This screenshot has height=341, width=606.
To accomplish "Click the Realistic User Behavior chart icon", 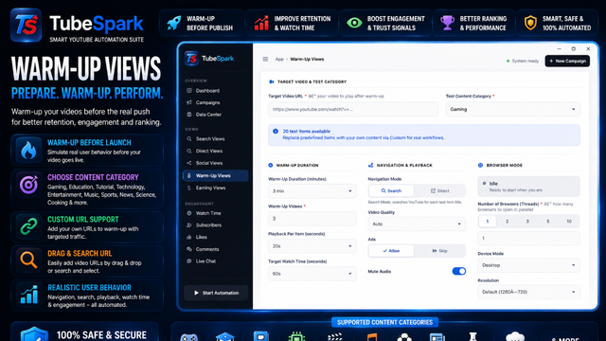I will (x=28, y=295).
